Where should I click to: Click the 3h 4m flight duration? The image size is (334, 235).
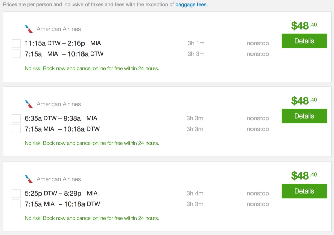[195, 193]
